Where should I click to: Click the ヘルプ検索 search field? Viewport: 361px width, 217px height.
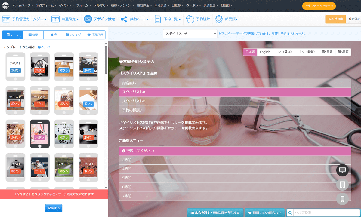[x=326, y=213]
